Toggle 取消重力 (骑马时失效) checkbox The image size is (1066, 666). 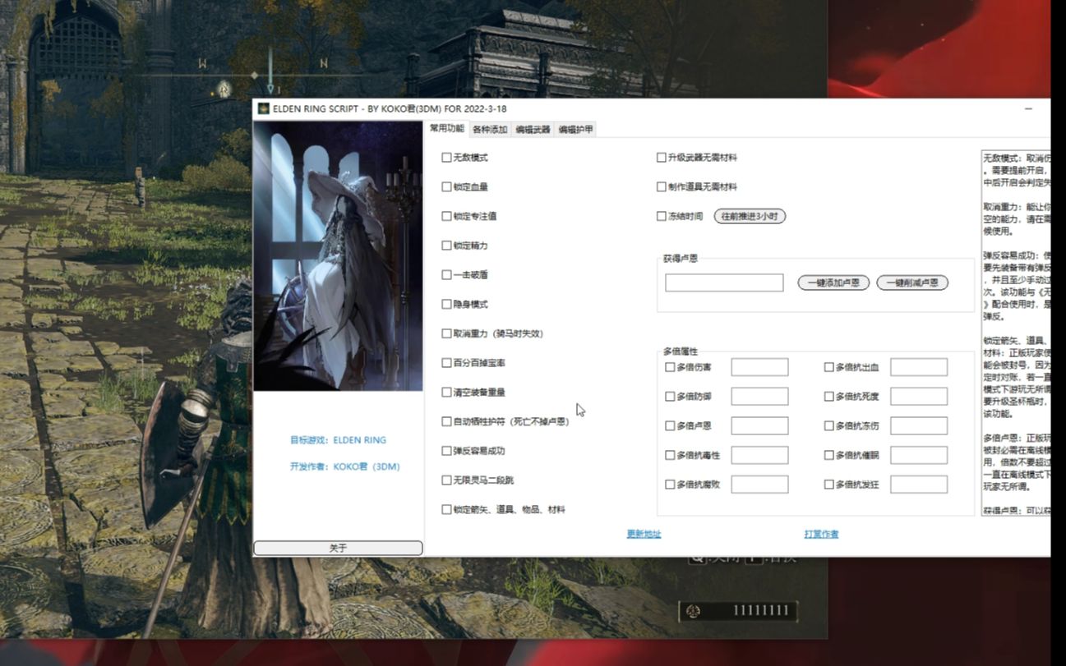[446, 334]
